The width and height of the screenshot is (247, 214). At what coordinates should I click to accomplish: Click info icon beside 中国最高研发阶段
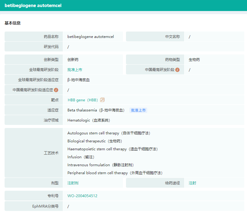point(177,70)
